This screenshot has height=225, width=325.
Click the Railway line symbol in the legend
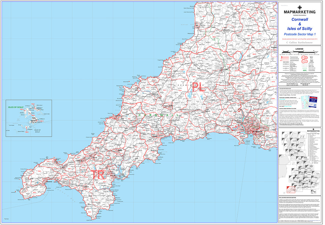tap(304, 66)
